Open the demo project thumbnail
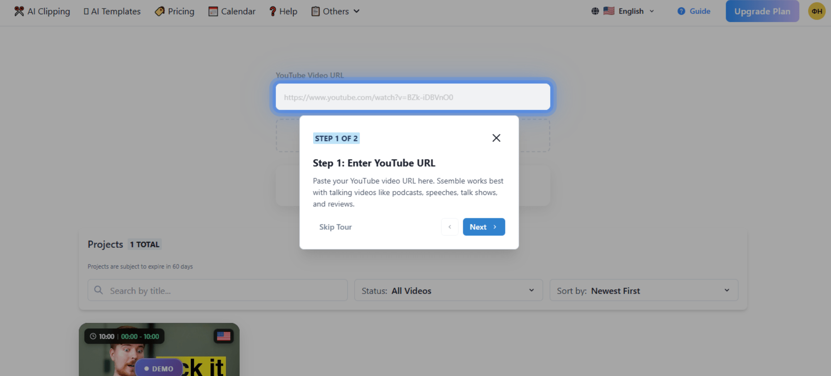This screenshot has height=376, width=831. 159,350
